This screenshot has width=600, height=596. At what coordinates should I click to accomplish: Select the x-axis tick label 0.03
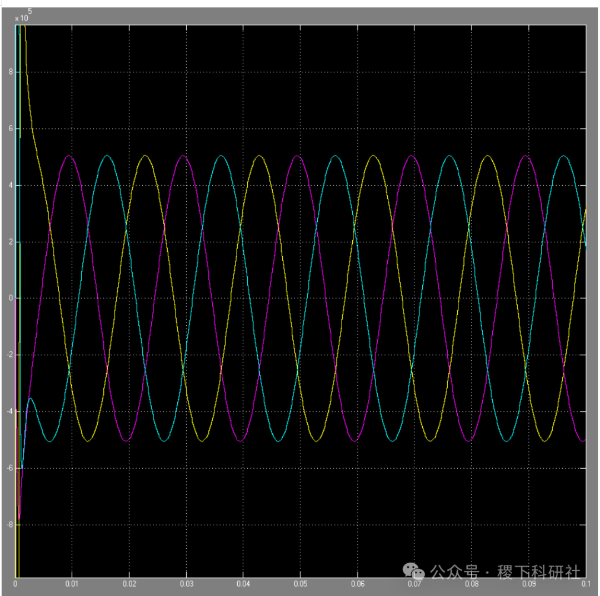tap(186, 584)
